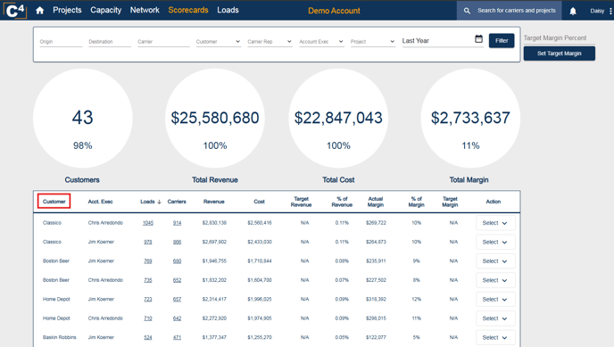Viewport: 614px width, 347px height.
Task: Sort by Loads column header
Action: click(147, 202)
